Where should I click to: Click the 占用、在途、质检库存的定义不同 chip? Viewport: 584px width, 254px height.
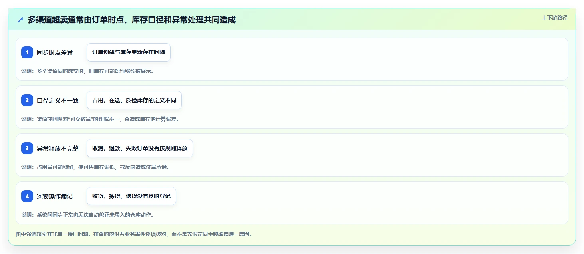tap(134, 100)
